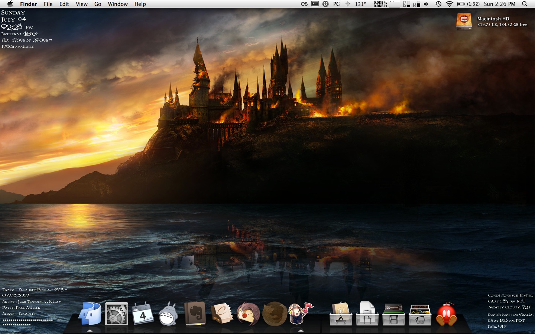Click the Last.fm menu bar icon

click(x=304, y=4)
